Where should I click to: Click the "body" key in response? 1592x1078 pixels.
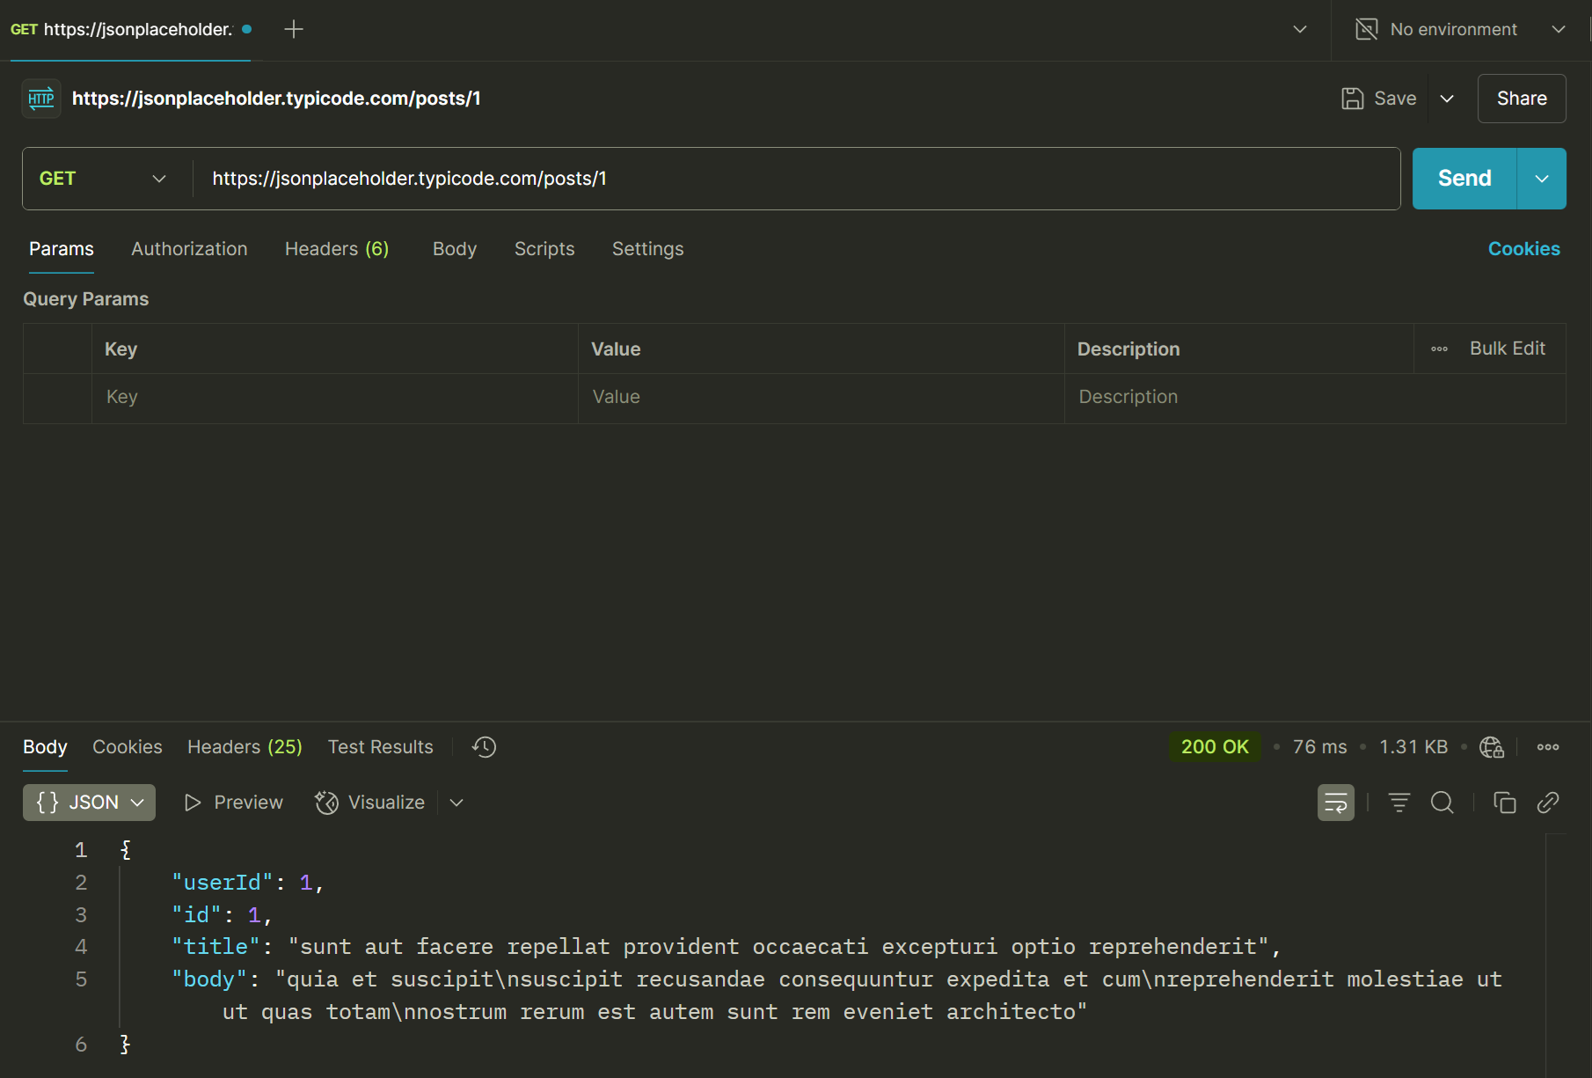pyautogui.click(x=209, y=979)
